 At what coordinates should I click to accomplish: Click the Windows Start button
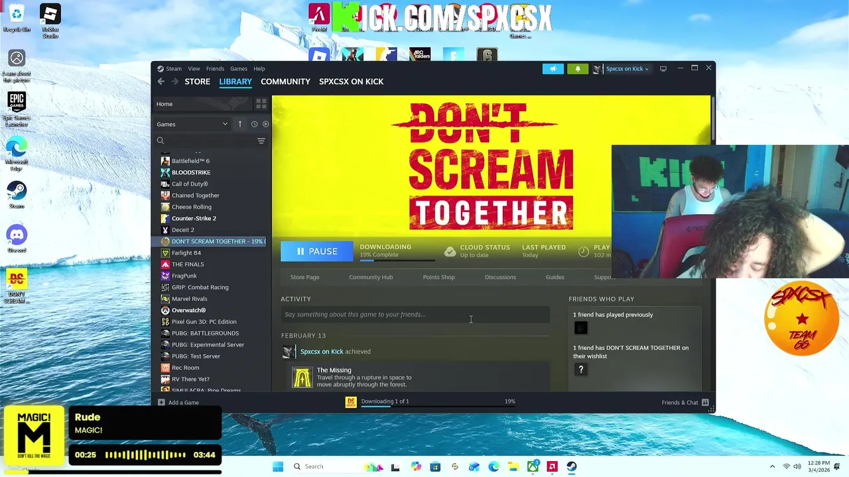click(x=278, y=466)
